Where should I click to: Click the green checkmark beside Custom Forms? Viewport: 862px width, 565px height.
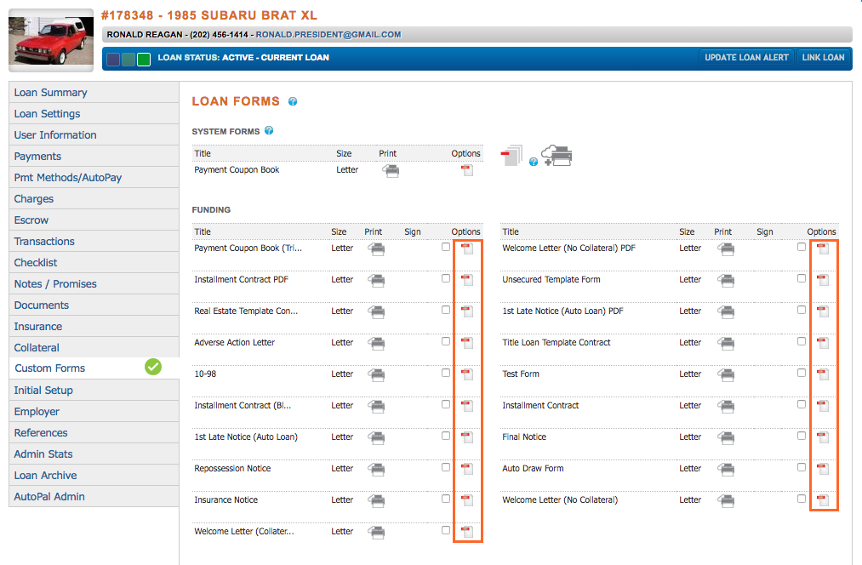(x=153, y=367)
